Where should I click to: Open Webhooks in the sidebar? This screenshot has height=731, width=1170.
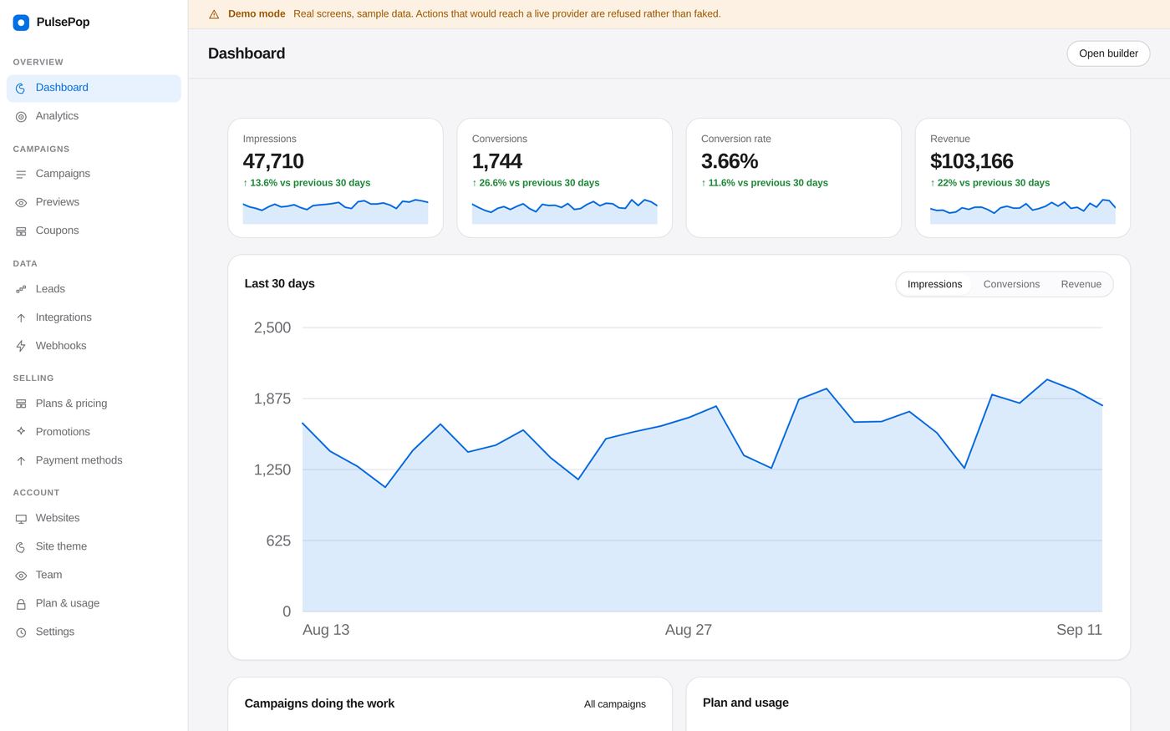[94, 346]
